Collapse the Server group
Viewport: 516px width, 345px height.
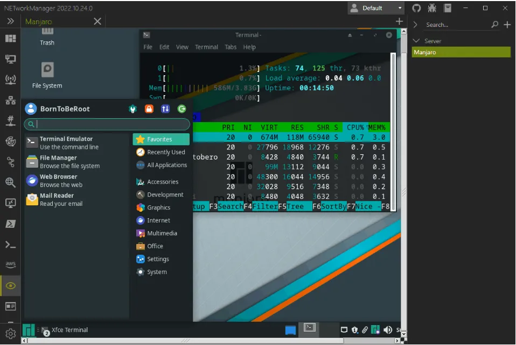pos(416,41)
